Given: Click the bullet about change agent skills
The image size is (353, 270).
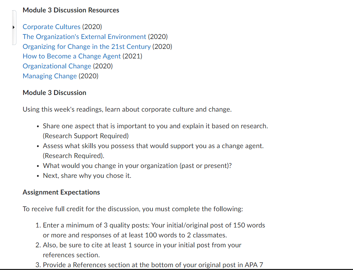Looking at the screenshot, I should 153,151.
